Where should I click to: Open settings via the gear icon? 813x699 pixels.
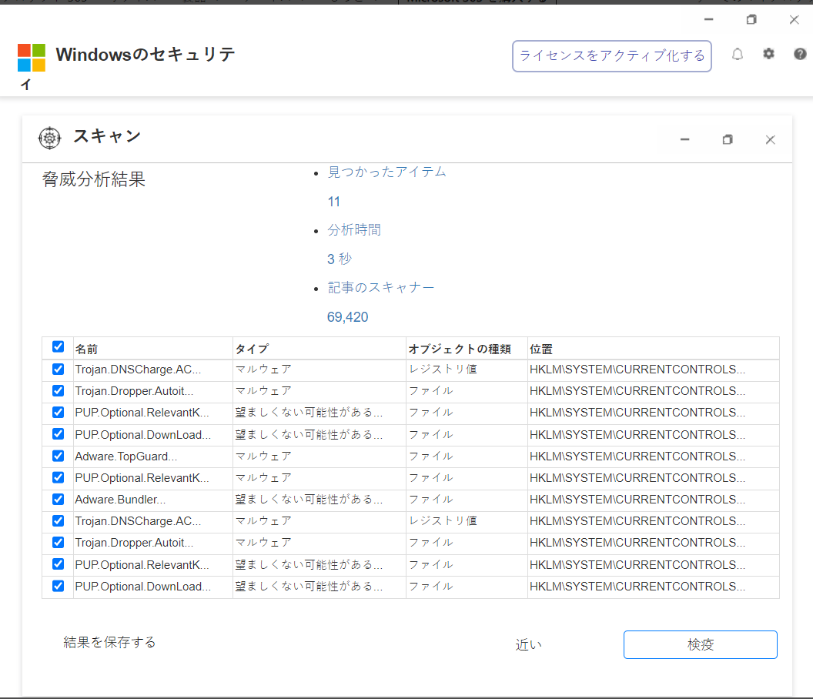[768, 54]
